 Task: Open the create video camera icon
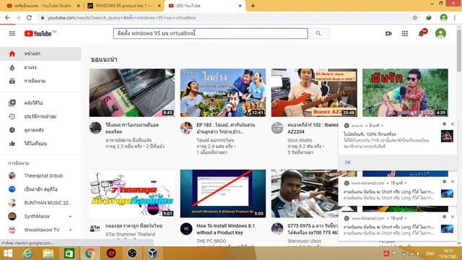pyautogui.click(x=388, y=34)
